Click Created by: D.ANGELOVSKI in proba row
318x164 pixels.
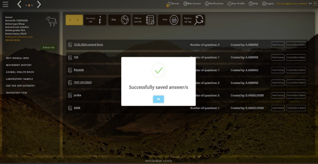(x=247, y=95)
